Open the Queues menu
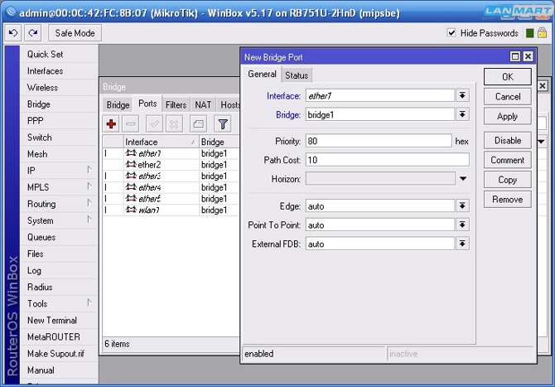 (x=59, y=237)
